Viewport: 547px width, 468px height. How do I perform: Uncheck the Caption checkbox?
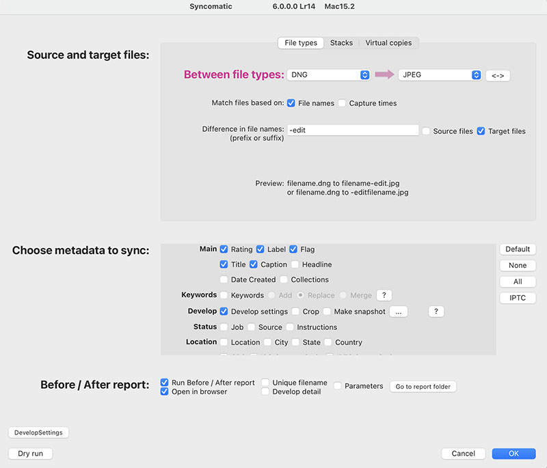coord(254,264)
